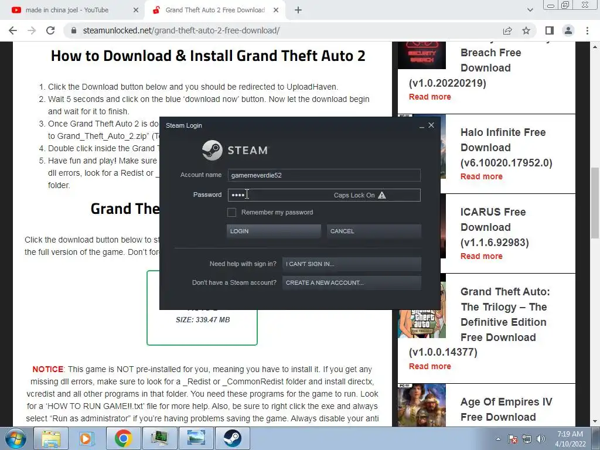Screen dimensions: 600x450
Task: Select the Grand Theft Auto 2 Free Download tab
Action: [x=214, y=11]
